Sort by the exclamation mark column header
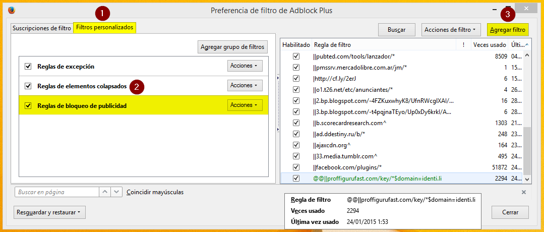The width and height of the screenshot is (544, 232). pos(463,45)
